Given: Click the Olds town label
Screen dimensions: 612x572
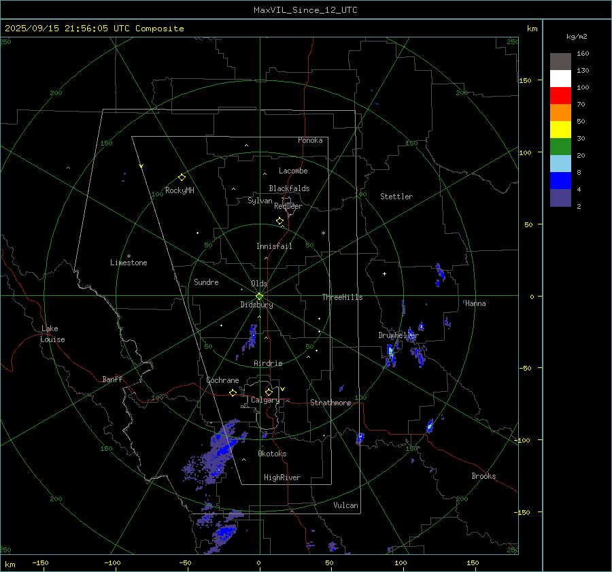Looking at the screenshot, I should [259, 284].
